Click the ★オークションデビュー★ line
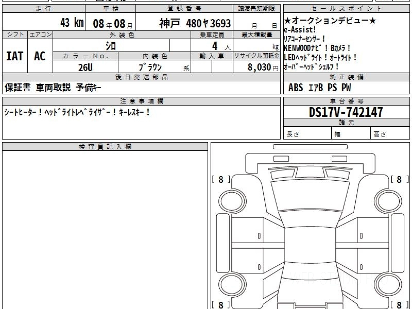This screenshot has height=309, width=412. [330, 21]
